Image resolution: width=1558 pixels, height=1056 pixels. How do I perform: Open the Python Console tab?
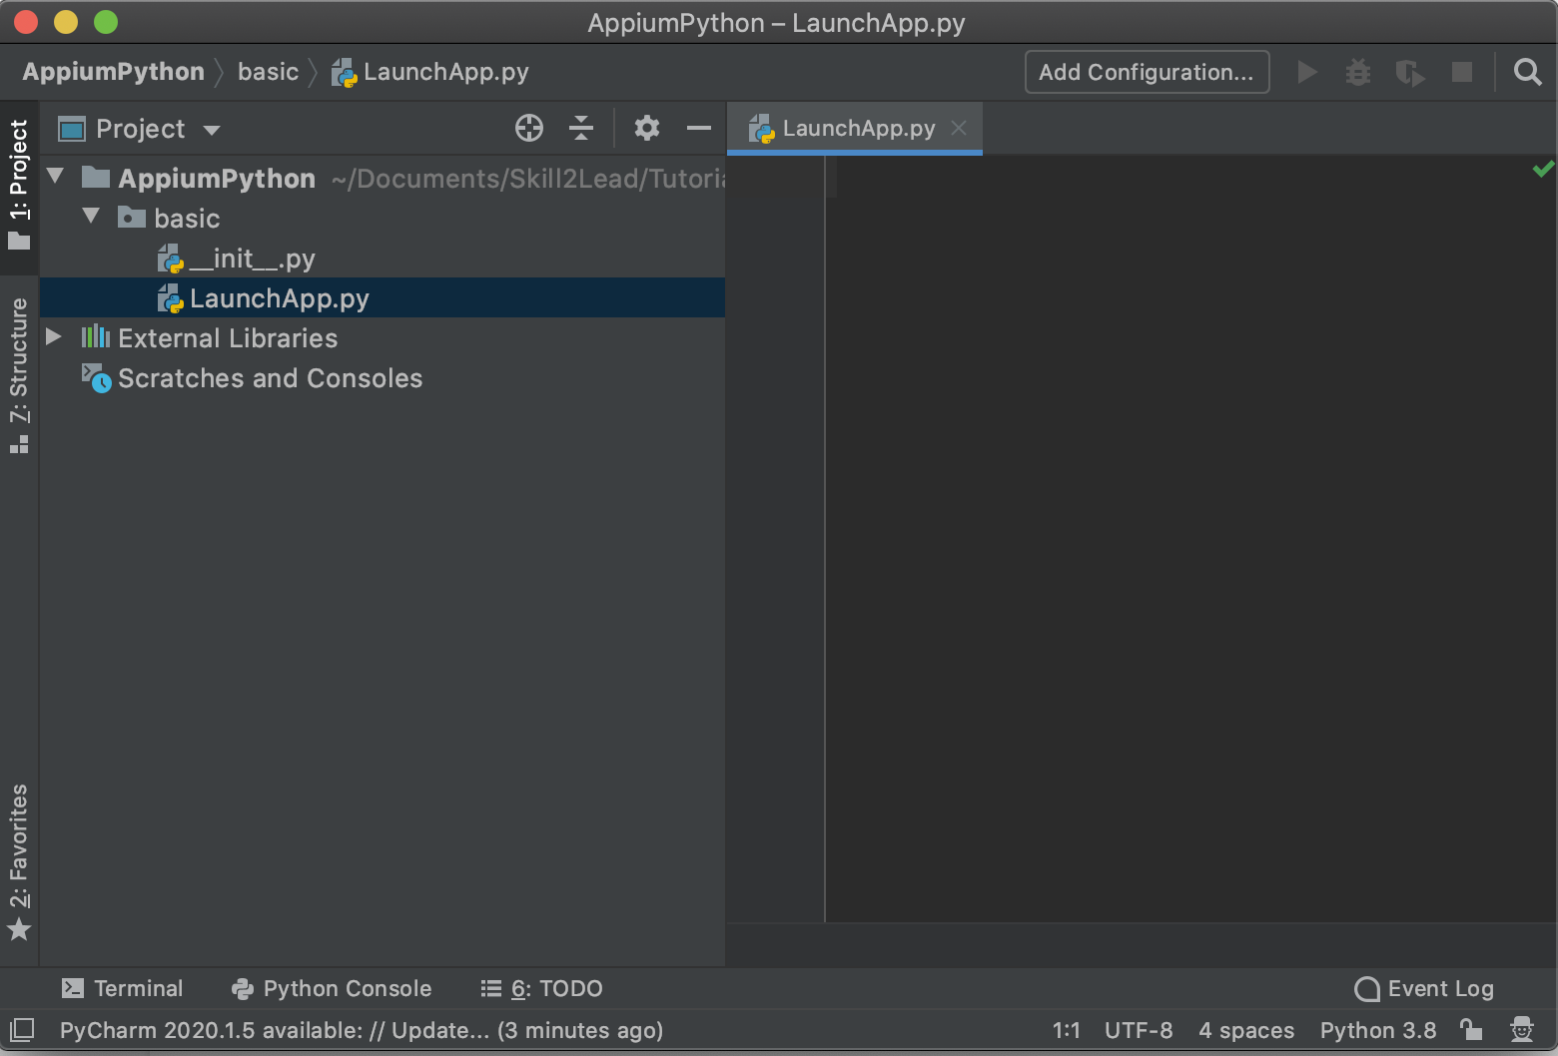(332, 988)
